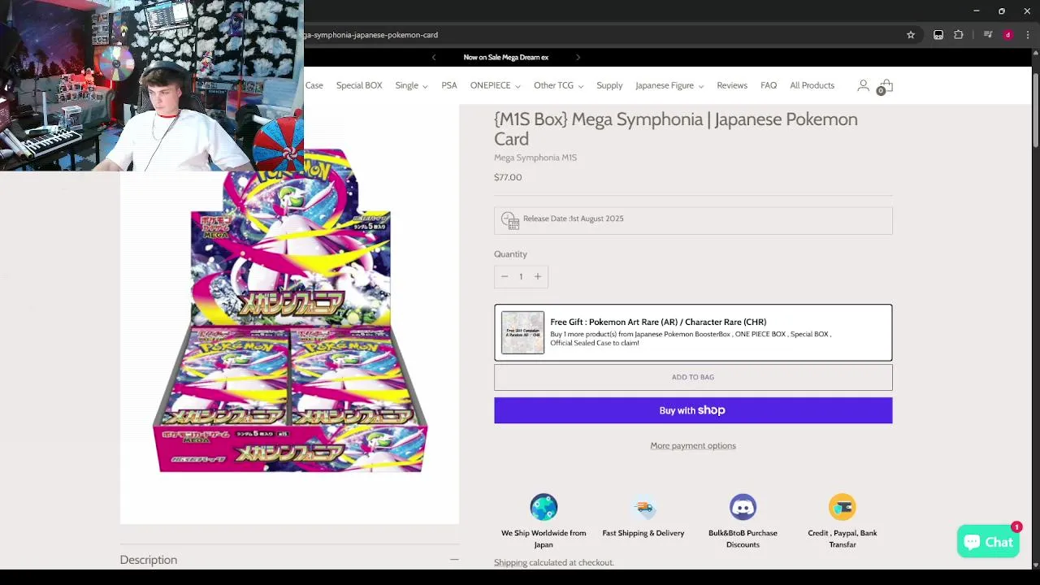1040x585 pixels.
Task: Click the Bulk&BtoB Purchase Discounts label
Action: (x=743, y=539)
